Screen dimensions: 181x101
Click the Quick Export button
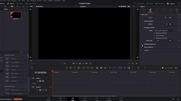tap(139, 4)
